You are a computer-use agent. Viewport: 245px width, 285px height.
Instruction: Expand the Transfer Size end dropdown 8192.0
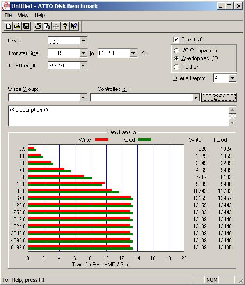click(x=133, y=53)
